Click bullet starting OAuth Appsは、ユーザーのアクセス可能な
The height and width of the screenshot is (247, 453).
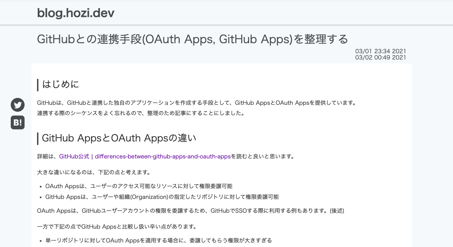click(139, 186)
